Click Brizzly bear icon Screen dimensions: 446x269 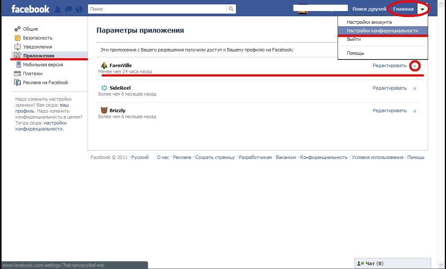click(104, 110)
